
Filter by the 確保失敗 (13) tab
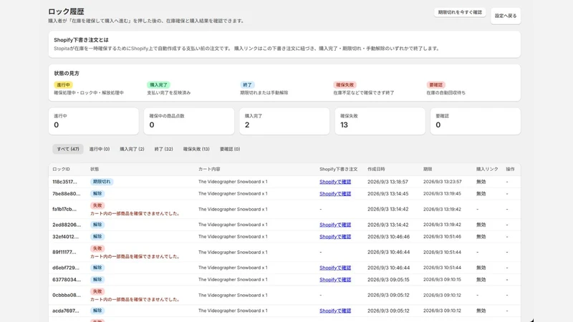(x=196, y=149)
